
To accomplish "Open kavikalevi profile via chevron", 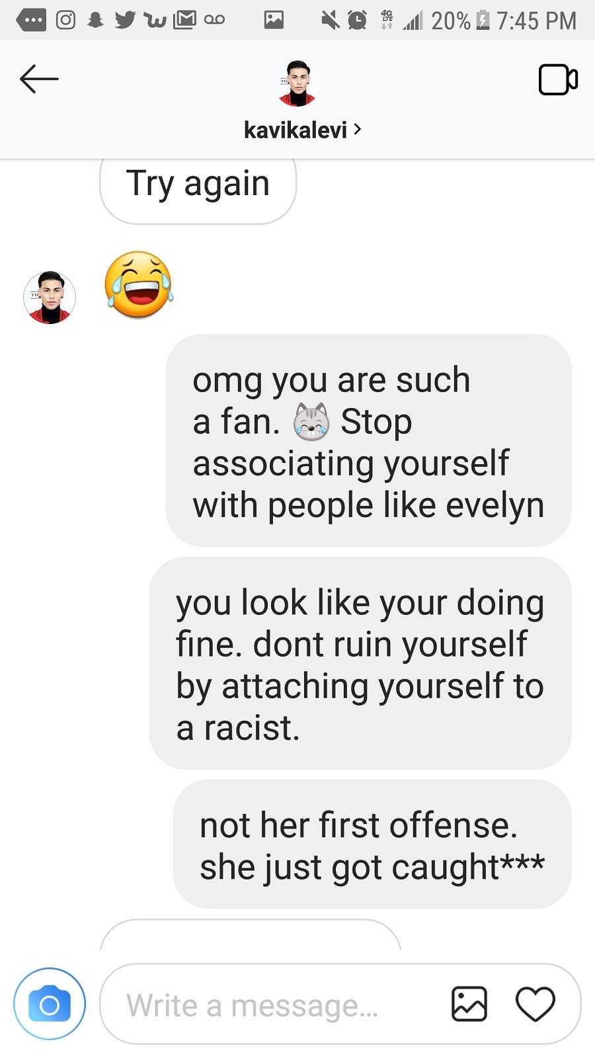I will pos(358,129).
